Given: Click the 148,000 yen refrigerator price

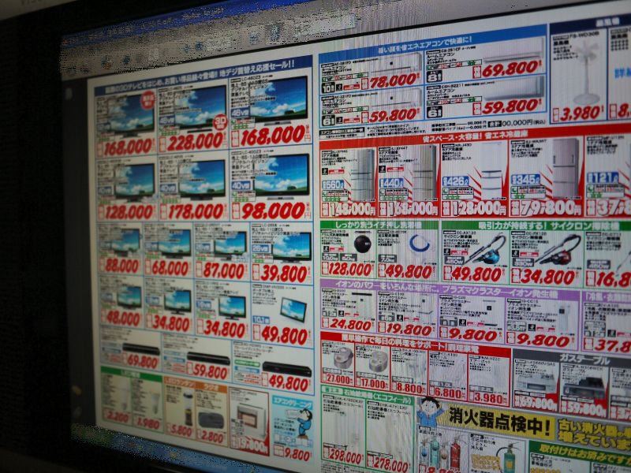Looking at the screenshot, I should click(x=353, y=209).
